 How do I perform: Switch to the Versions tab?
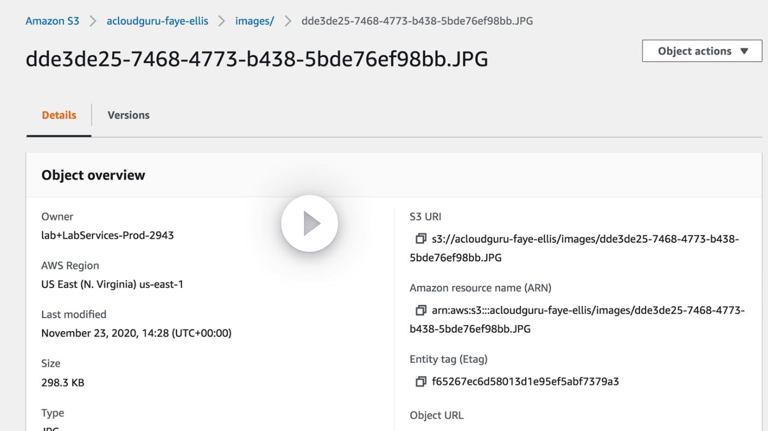pos(128,115)
